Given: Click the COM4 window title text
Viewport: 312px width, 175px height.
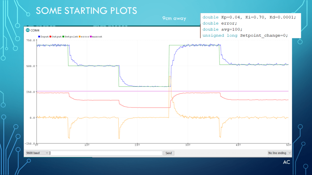Looking at the screenshot, I should [x=35, y=30].
